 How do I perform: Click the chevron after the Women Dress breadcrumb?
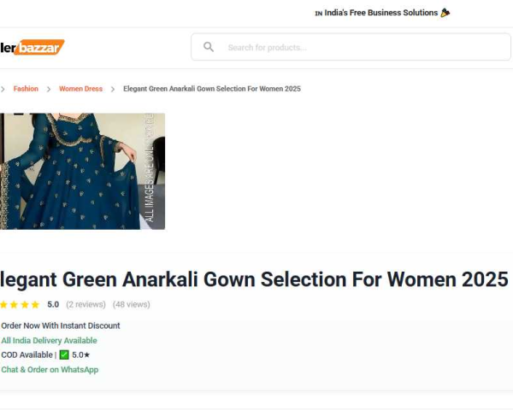pyautogui.click(x=113, y=89)
